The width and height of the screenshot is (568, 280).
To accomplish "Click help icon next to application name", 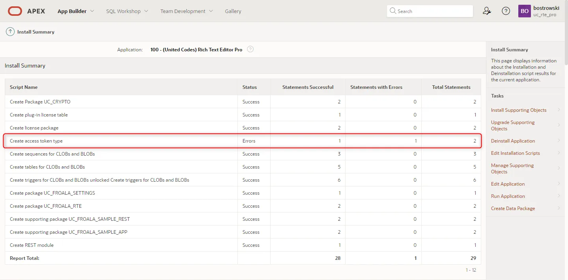I will (x=250, y=49).
